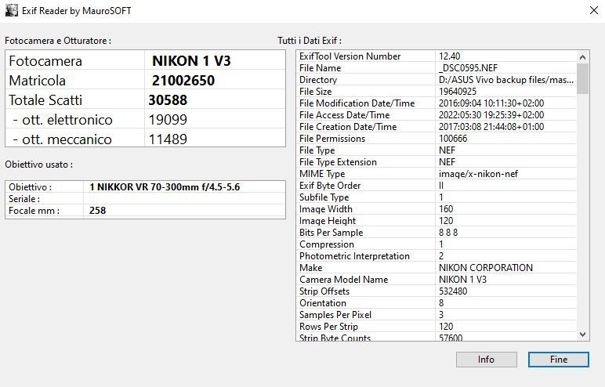Select the Samples Per Pixel row
Viewport: 605px width, 387px height.
click(x=437, y=315)
